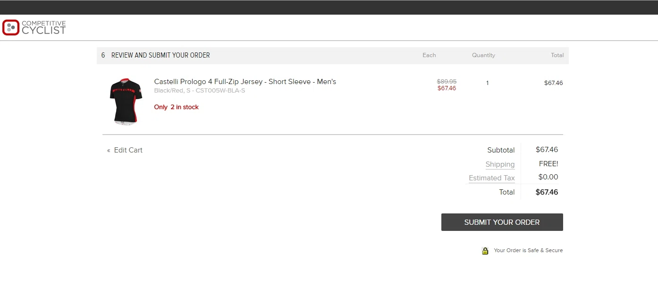Click the 'Only 2 in stock' notice
Viewport: 658px width, 297px height.
(x=176, y=107)
